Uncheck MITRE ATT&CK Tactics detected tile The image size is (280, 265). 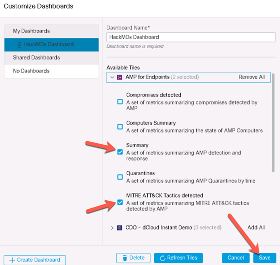pyautogui.click(x=120, y=202)
